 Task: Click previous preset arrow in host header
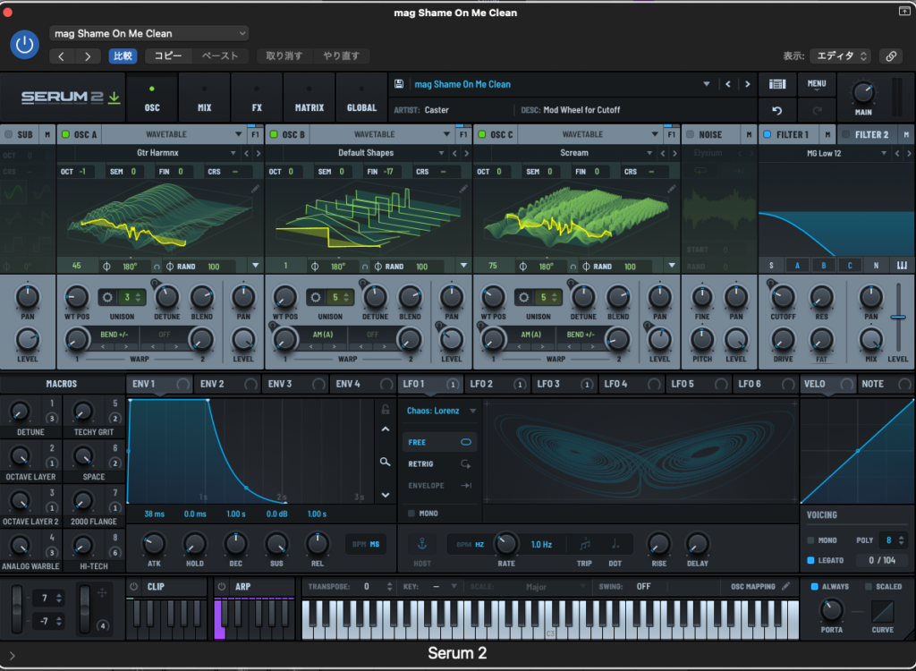pos(62,56)
